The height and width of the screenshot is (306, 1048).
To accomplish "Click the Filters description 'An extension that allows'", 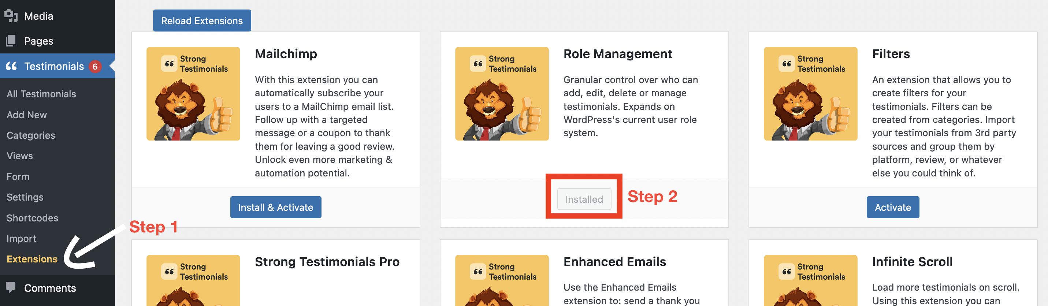I will [x=944, y=126].
